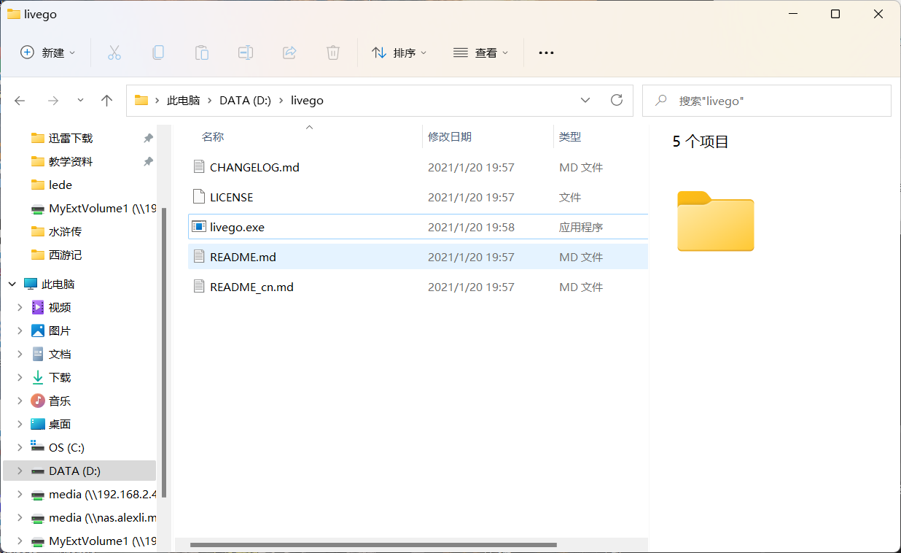
Task: Click the Copy icon in toolbar
Action: (158, 53)
